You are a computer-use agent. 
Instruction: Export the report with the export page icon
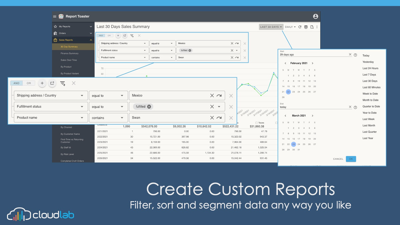312,27
